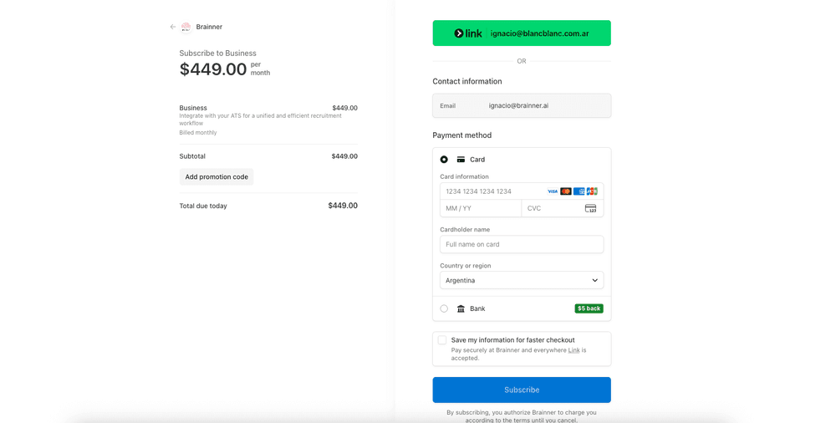
Task: Click the credit card icon beside Card
Action: click(461, 160)
